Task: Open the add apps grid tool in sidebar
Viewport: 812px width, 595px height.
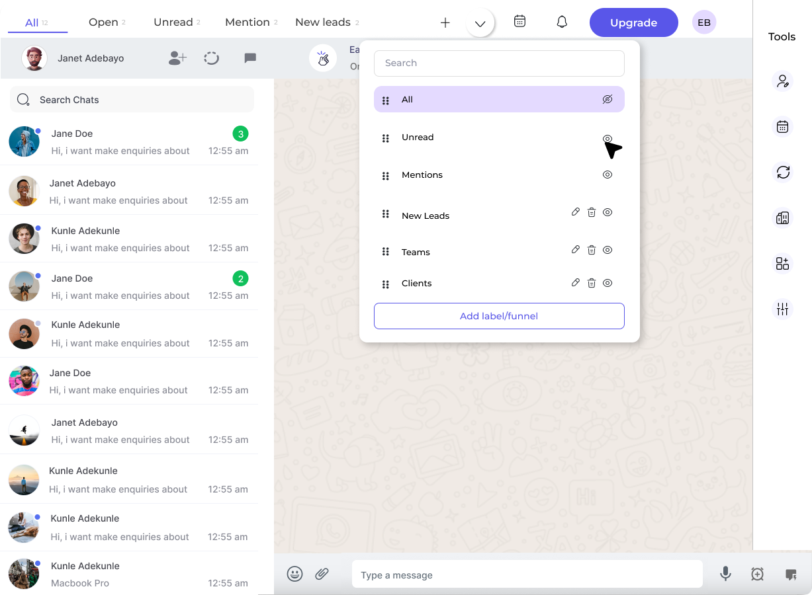Action: [783, 263]
